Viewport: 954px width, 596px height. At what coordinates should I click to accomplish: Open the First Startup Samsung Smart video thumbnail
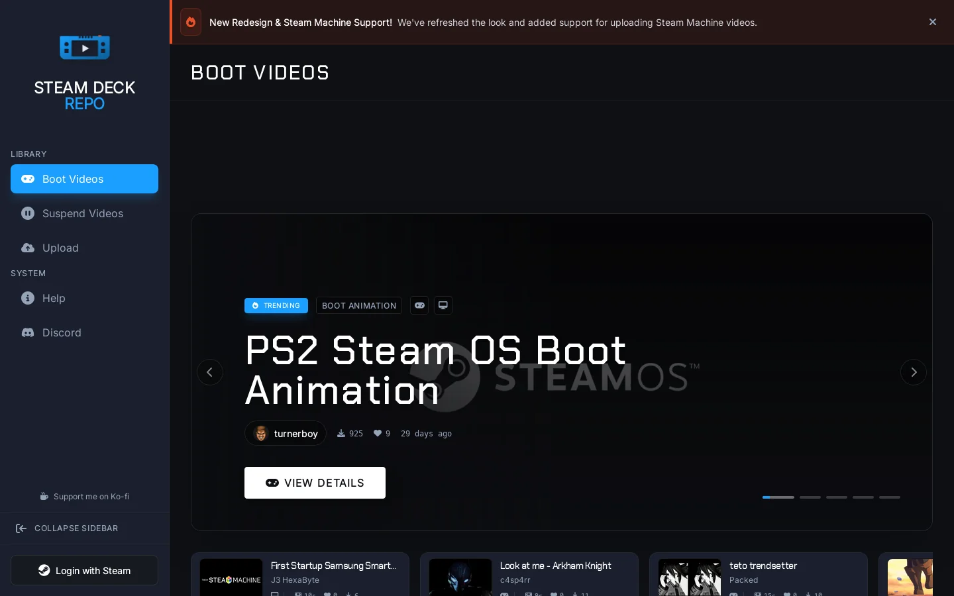(231, 577)
